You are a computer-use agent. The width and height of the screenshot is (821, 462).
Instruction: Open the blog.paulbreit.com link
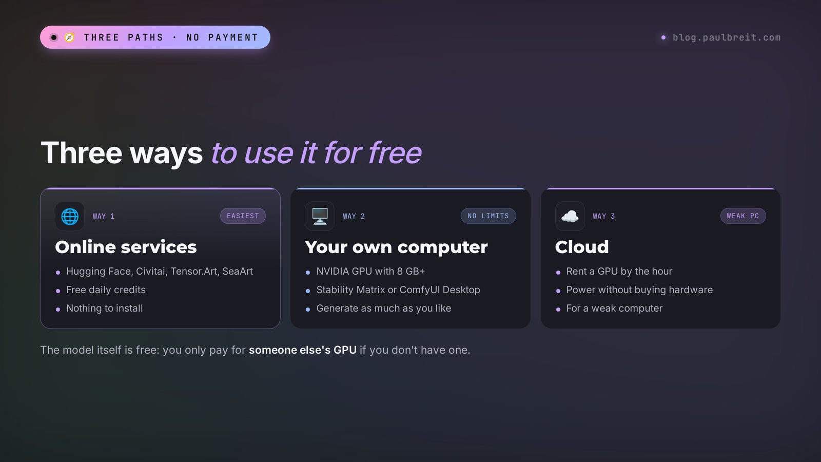point(727,37)
